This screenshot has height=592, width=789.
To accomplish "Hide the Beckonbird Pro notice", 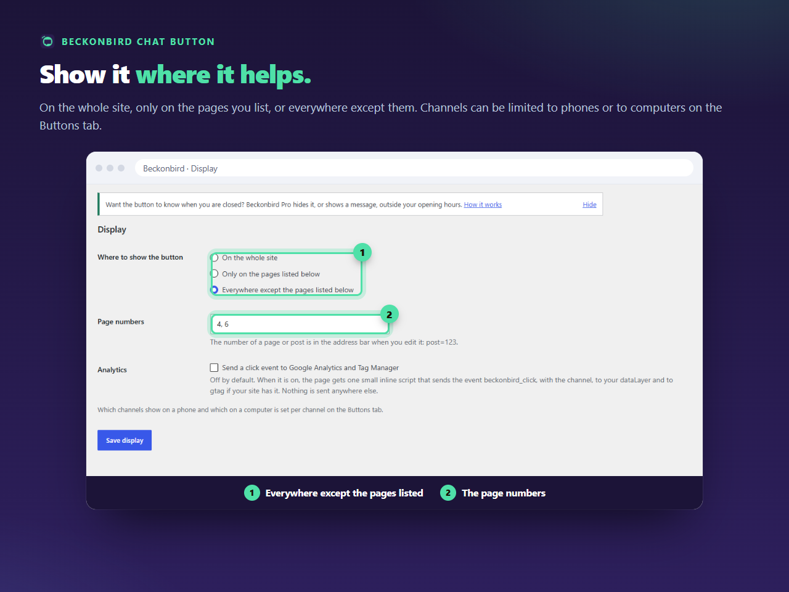I will pyautogui.click(x=589, y=205).
